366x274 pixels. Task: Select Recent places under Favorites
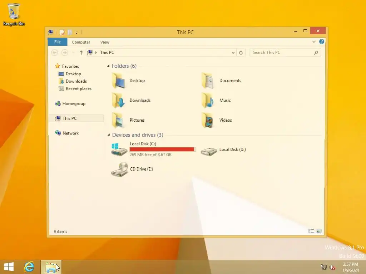coord(79,89)
